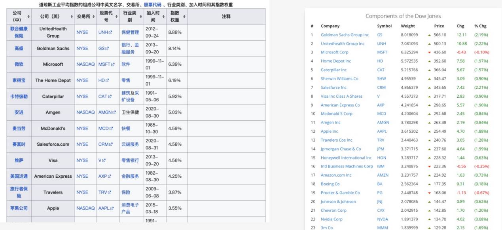Open the 美国运通 link
Image resolution: width=502 pixels, height=230 pixels.
tap(19, 176)
